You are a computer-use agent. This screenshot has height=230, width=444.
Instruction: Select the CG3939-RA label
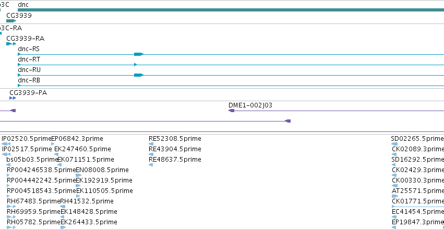(25, 39)
